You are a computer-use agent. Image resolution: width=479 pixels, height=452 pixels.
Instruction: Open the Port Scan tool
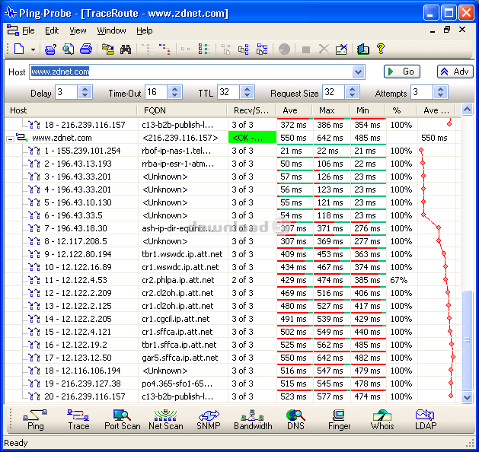[122, 419]
